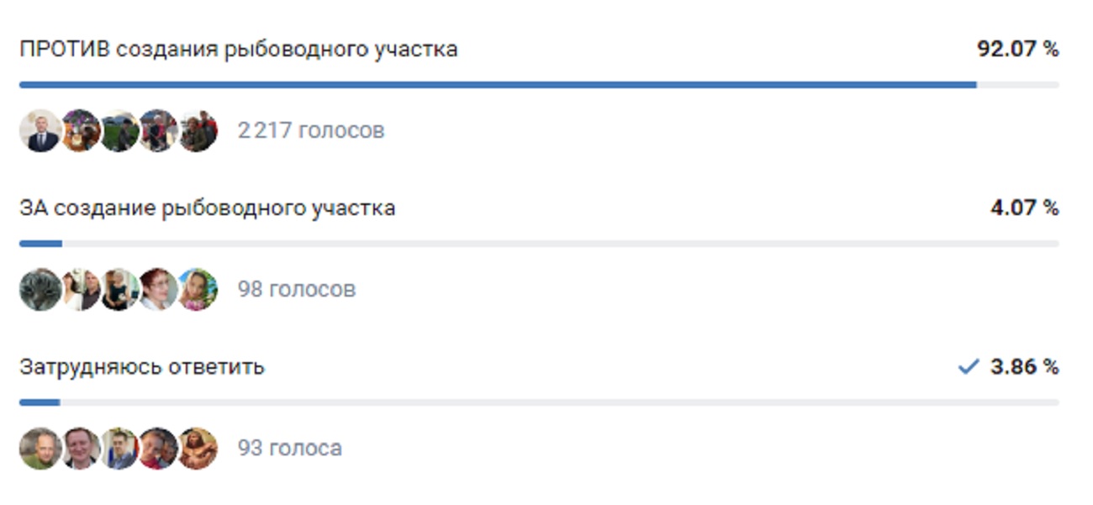Open the 2 217 голосов voter list
Viewport: 1093px width, 505px height.
[x=310, y=131]
